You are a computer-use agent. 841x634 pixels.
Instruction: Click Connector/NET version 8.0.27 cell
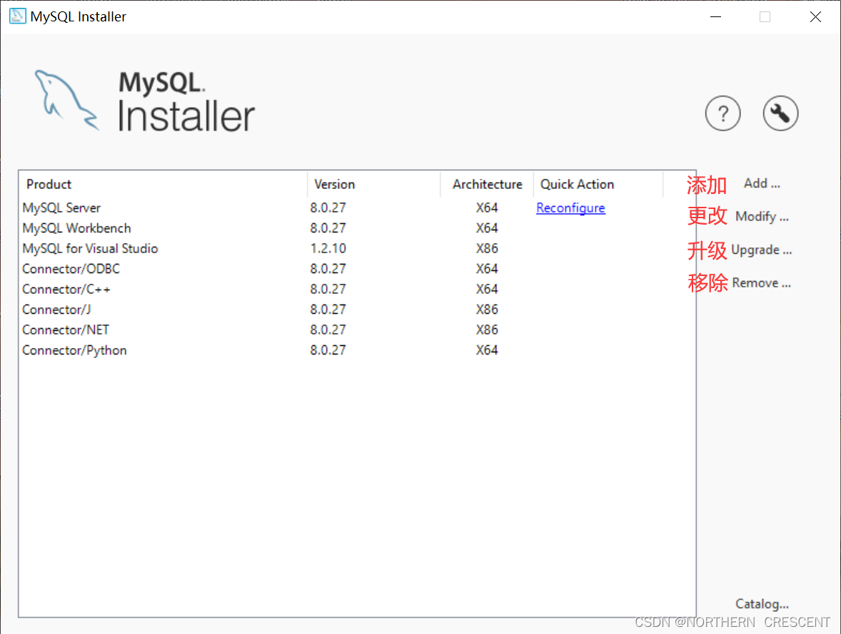point(328,330)
